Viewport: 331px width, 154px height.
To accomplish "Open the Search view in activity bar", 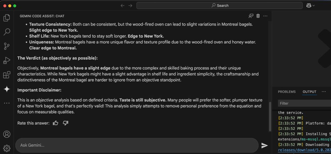I will (x=7, y=32).
